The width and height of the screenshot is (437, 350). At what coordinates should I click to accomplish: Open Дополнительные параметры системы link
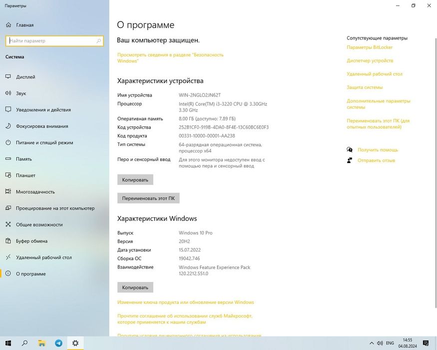click(379, 104)
